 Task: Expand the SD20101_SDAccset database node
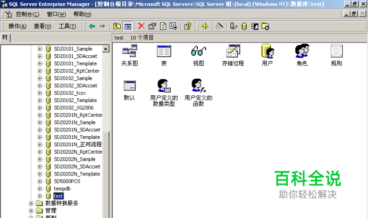[40, 56]
